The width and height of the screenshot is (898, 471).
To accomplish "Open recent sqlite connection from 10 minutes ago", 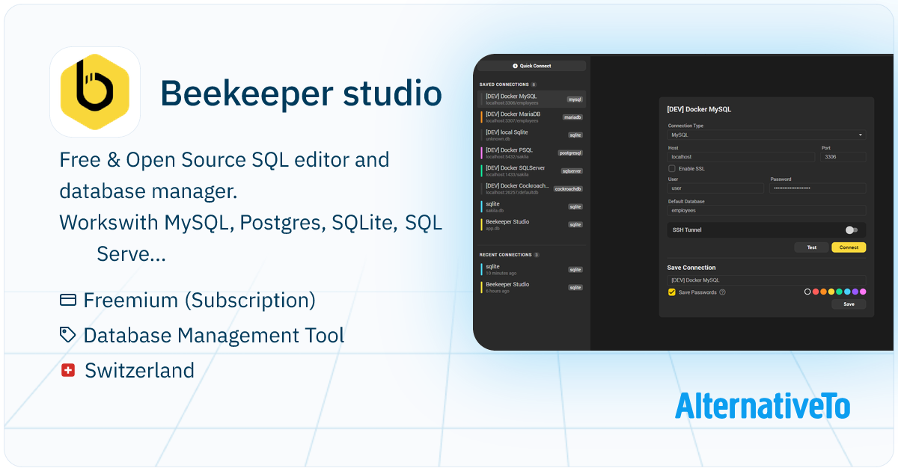I will click(x=532, y=270).
